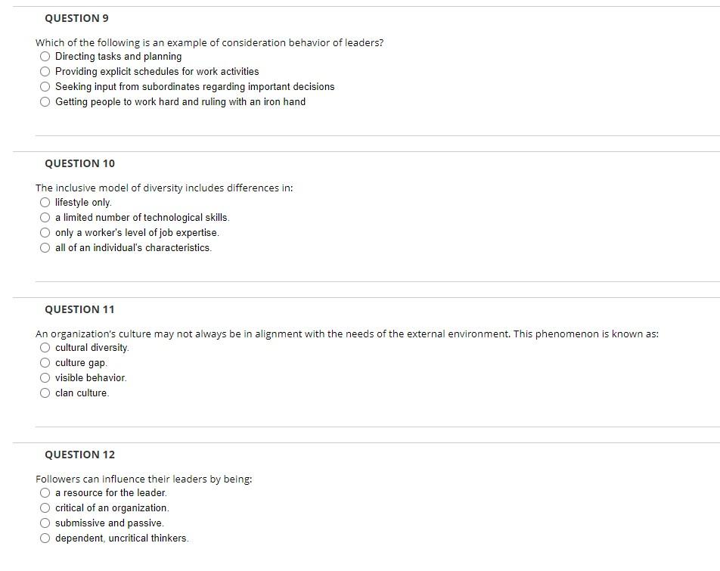Pick 'dependent, uncritical thinkers.' answer

(x=44, y=538)
